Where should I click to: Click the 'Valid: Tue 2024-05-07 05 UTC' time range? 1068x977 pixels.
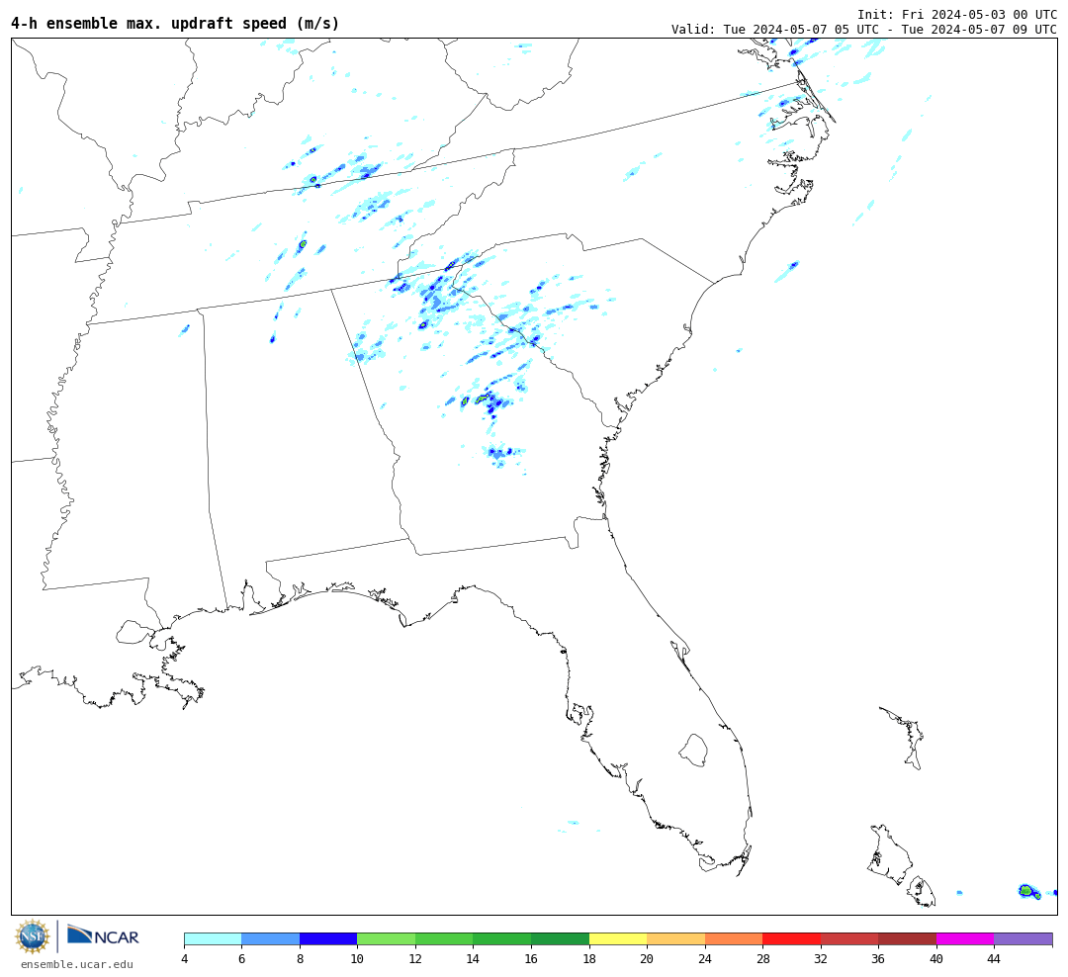(x=863, y=30)
